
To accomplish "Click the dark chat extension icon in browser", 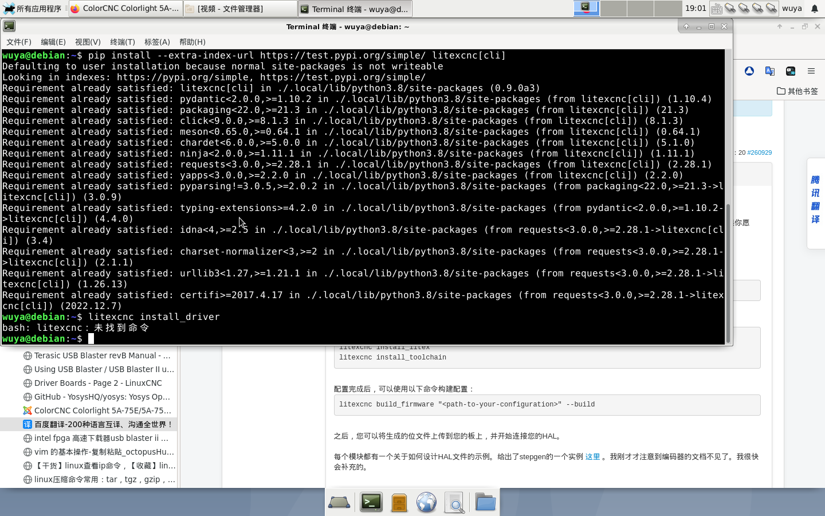I will pos(790,71).
